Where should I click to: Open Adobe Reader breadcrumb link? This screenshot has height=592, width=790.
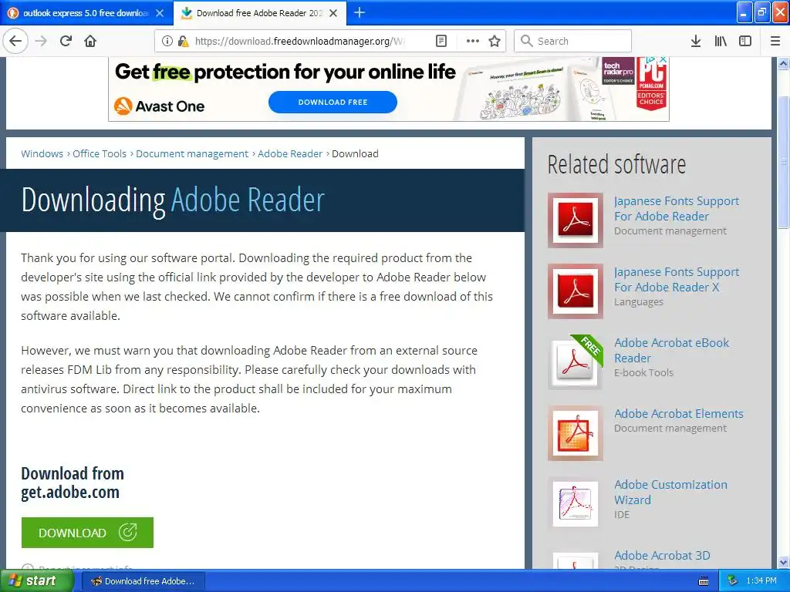pos(290,153)
